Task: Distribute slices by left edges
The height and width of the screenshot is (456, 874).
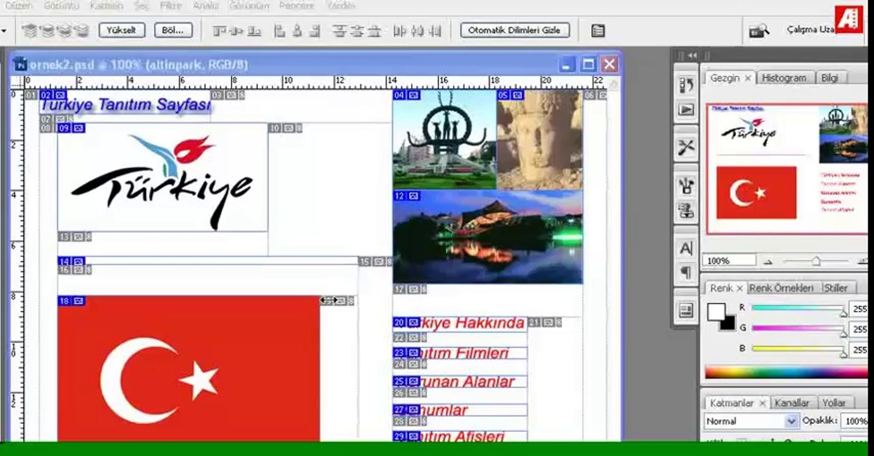Action: pos(400,30)
